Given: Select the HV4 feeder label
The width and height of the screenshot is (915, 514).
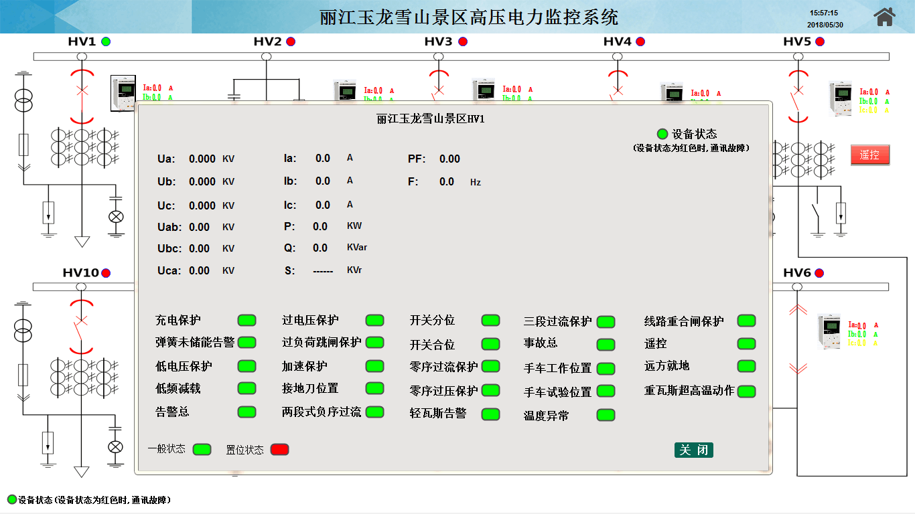Looking at the screenshot, I should (x=617, y=41).
